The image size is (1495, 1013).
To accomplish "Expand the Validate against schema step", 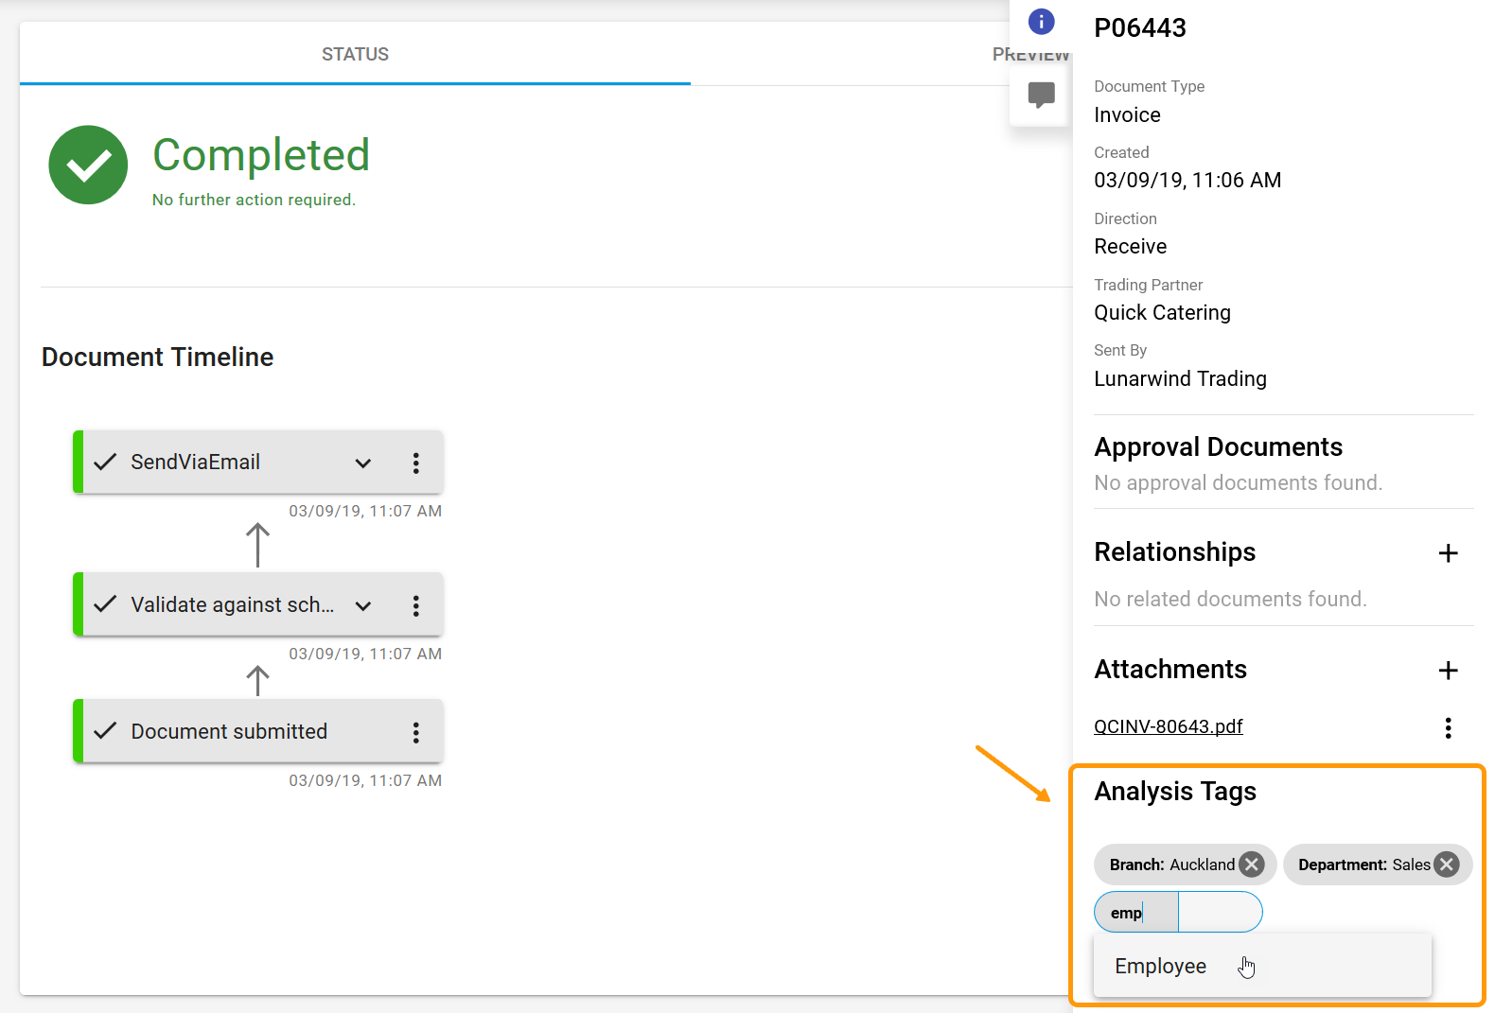I will click(363, 605).
